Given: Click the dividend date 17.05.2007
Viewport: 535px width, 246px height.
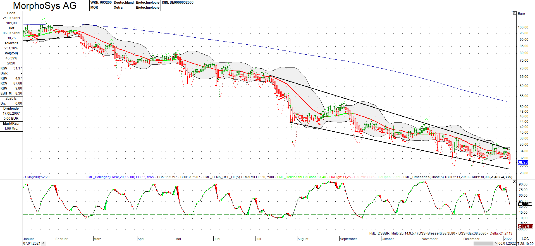Looking at the screenshot, I should 11,114.
